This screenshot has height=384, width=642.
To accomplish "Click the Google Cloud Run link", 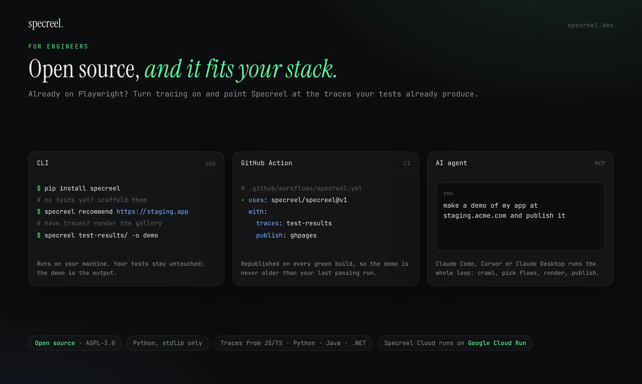I will tap(497, 343).
